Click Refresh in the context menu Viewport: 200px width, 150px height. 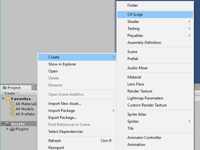(x=54, y=141)
